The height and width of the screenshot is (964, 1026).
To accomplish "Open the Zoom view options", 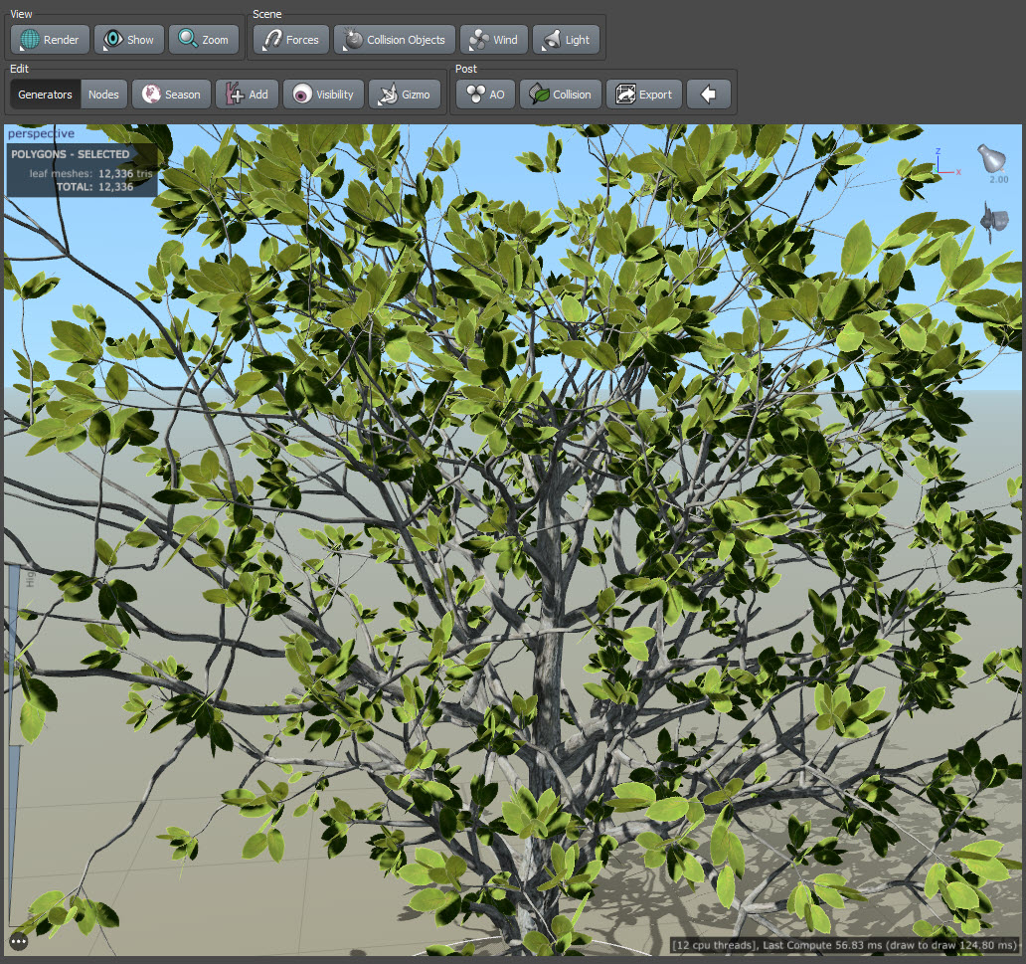I will click(x=204, y=39).
